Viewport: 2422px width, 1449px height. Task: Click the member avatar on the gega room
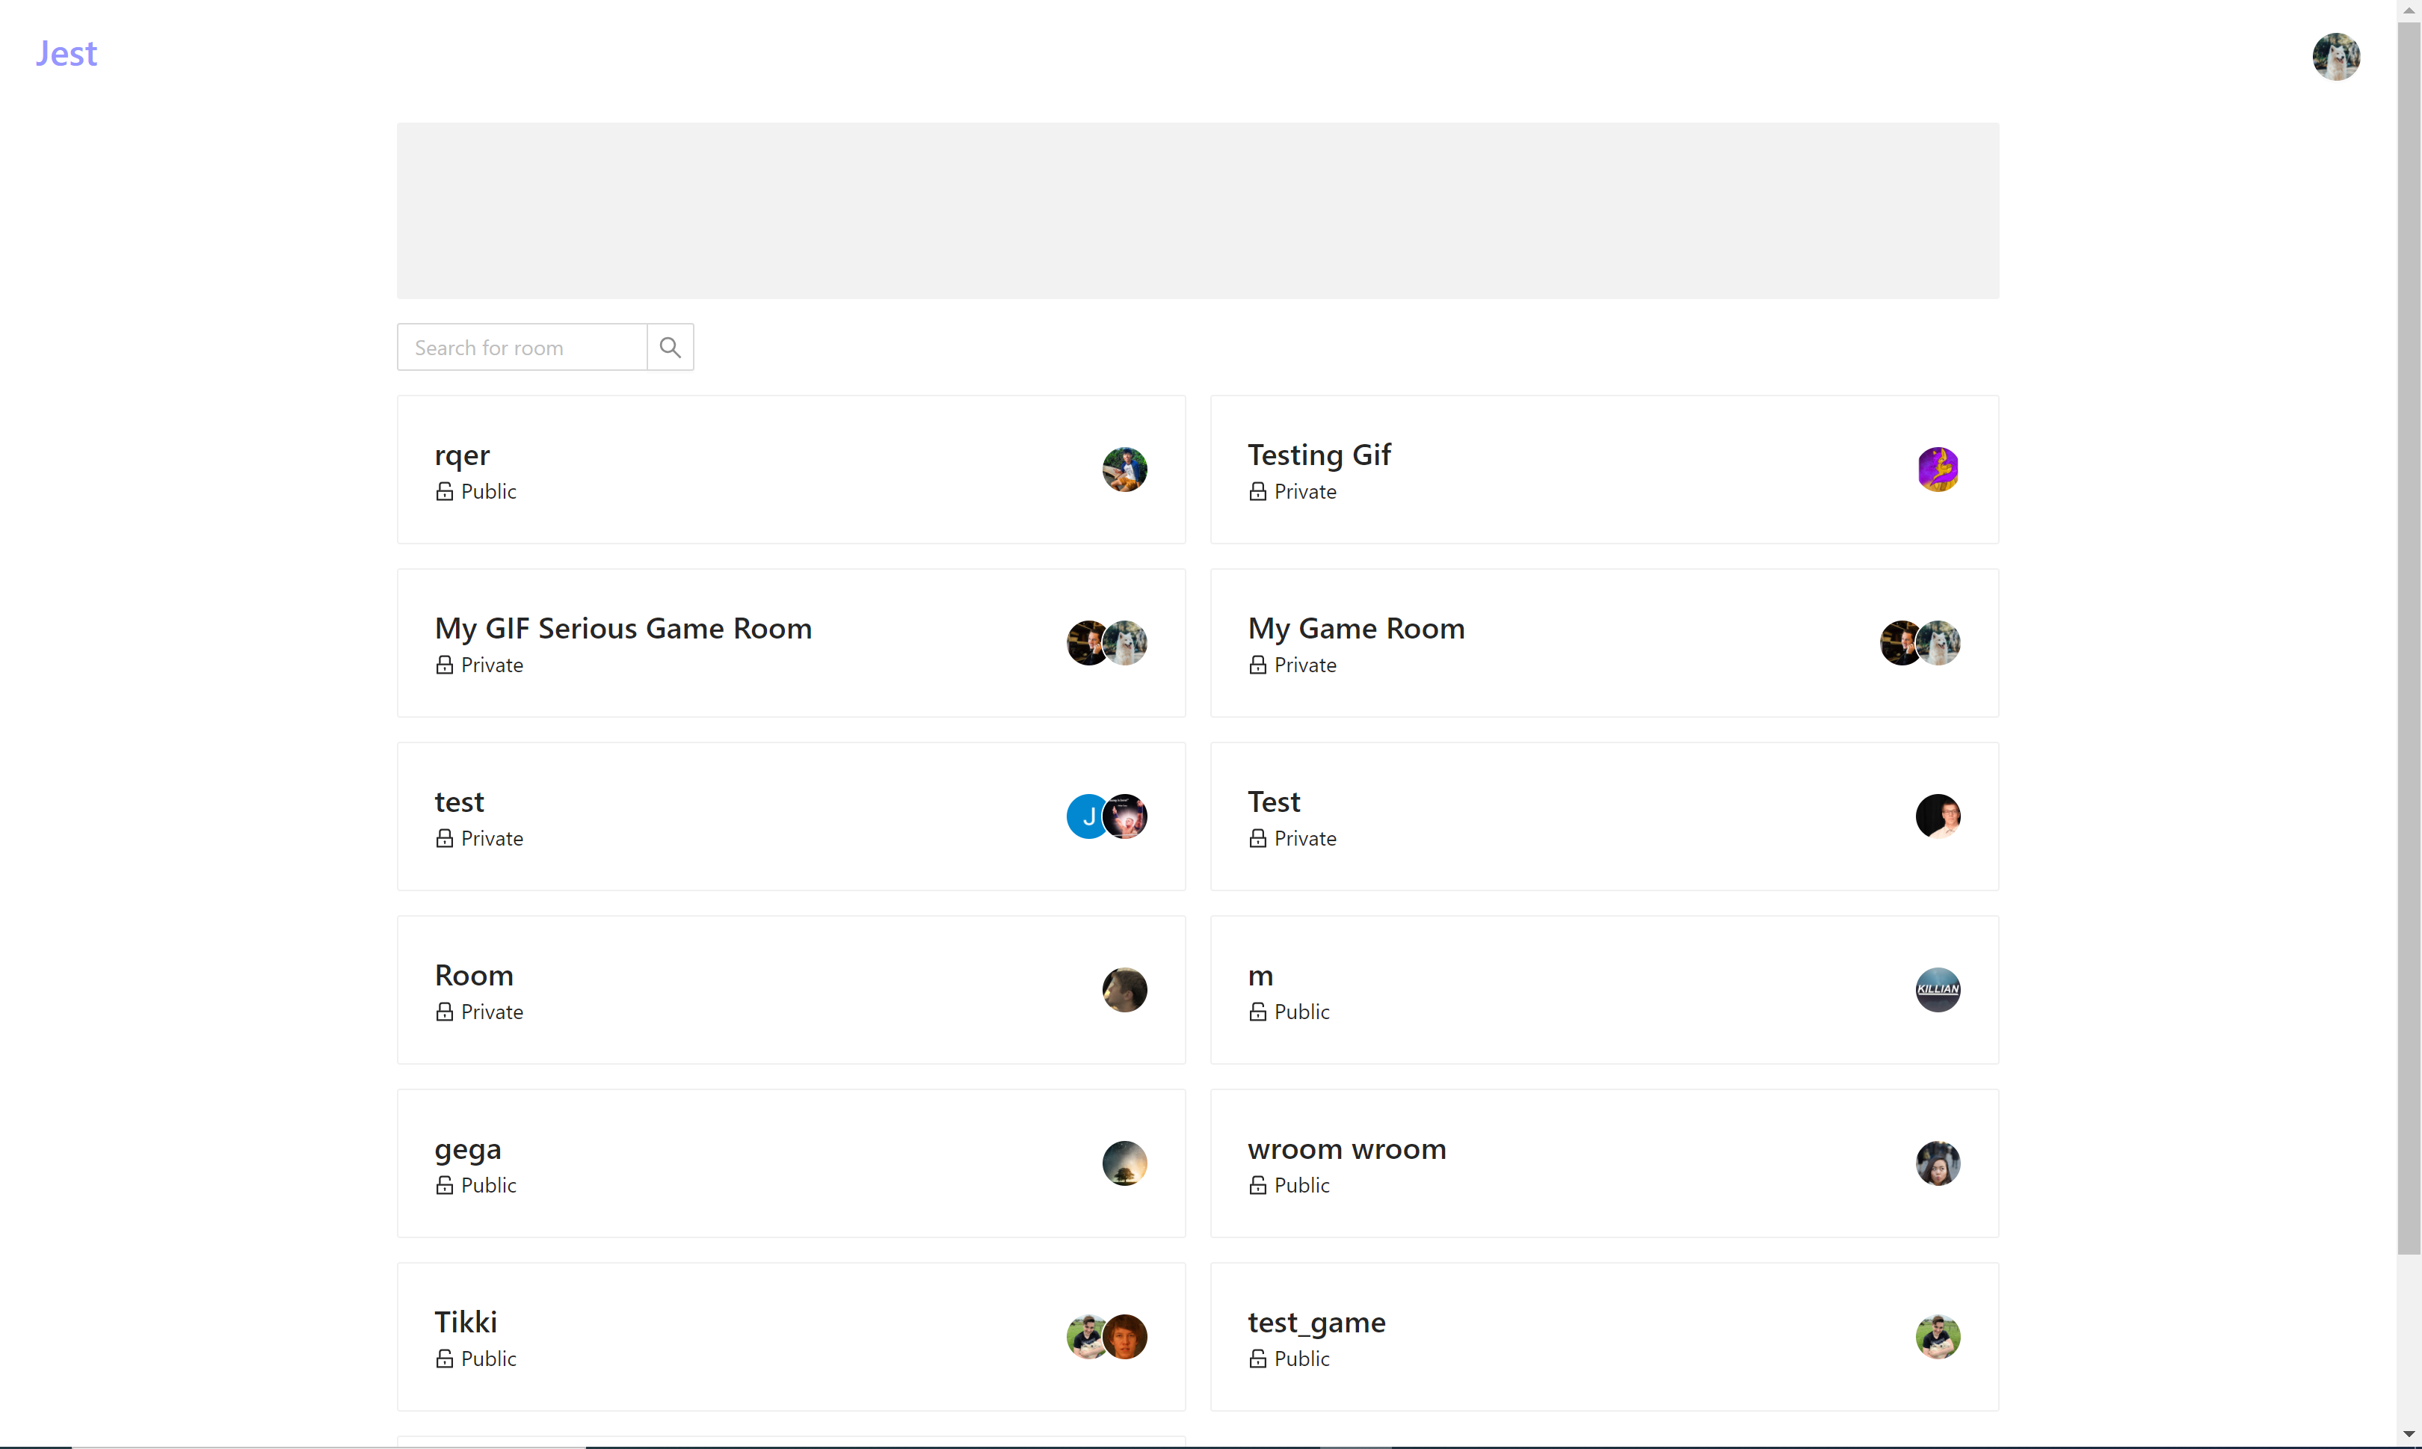tap(1124, 1163)
